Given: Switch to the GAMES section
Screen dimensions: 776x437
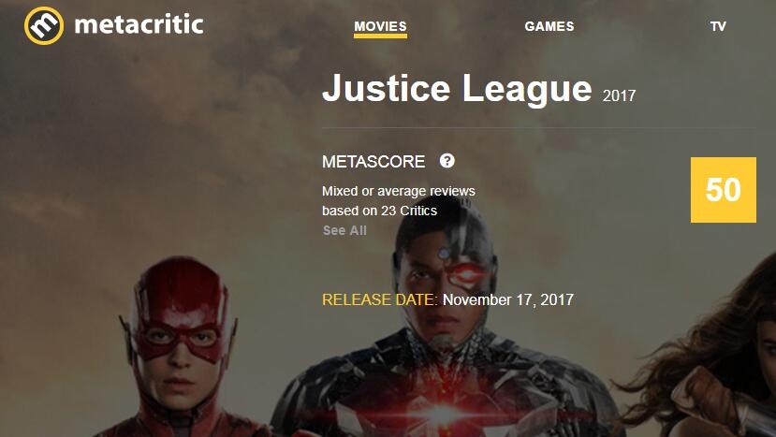Looking at the screenshot, I should (549, 26).
